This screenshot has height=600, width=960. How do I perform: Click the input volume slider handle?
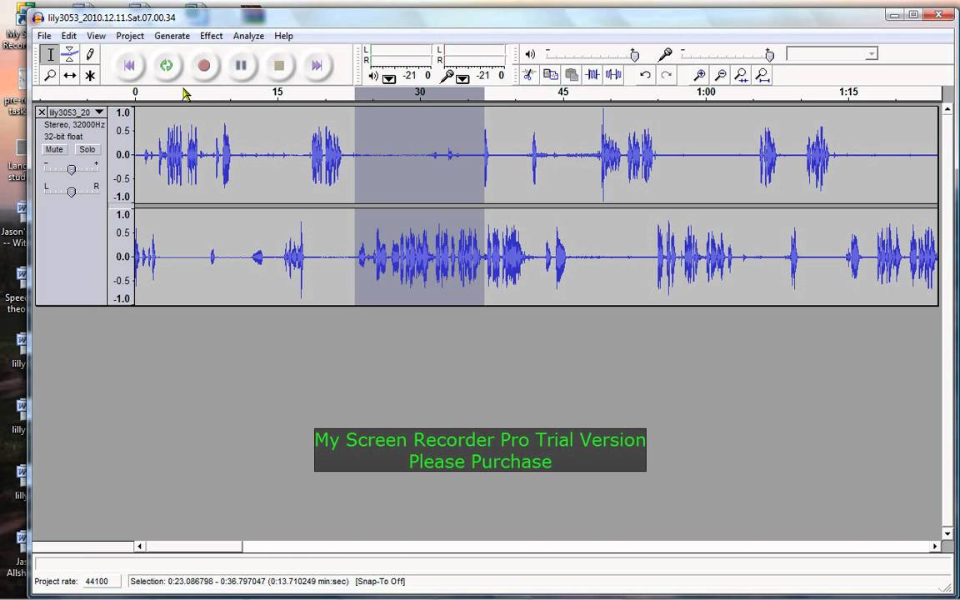[x=770, y=57]
